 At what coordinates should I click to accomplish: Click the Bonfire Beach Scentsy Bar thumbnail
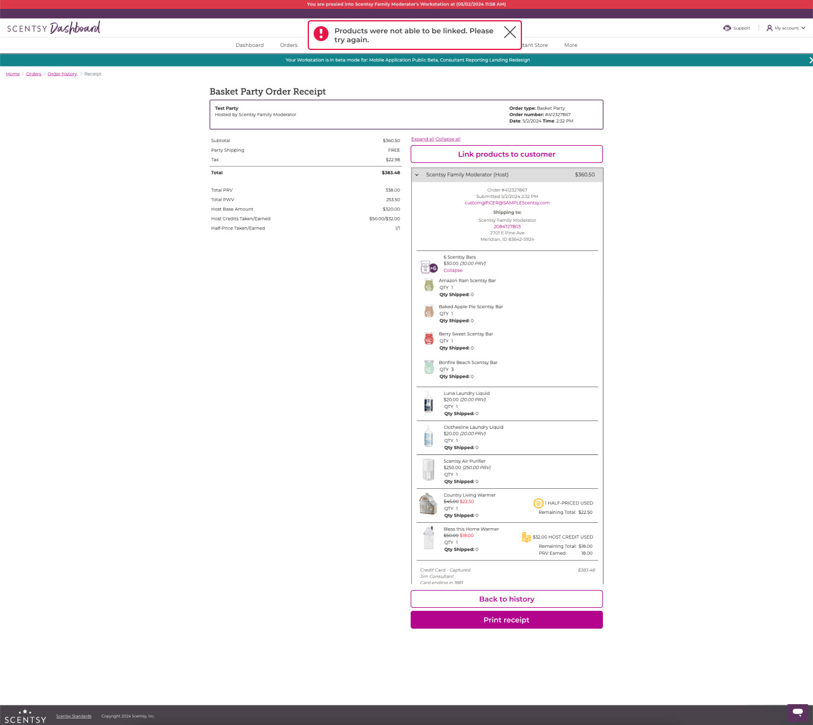point(429,367)
